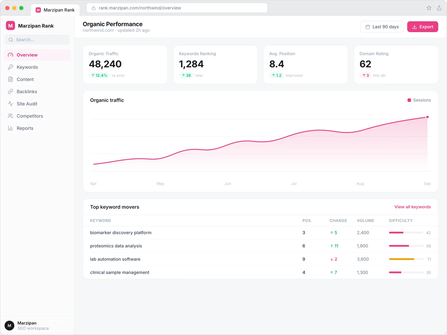The image size is (447, 335).
Task: Open Site Audit
Action: [x=37, y=104]
